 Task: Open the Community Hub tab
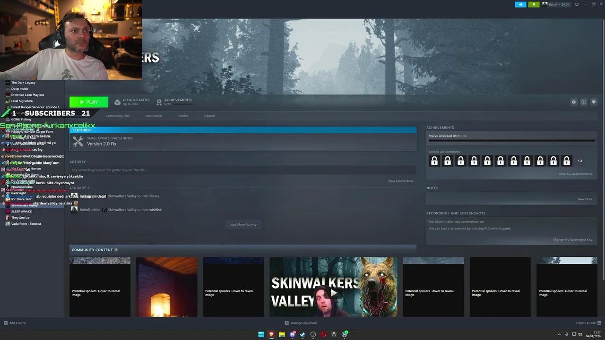point(118,116)
